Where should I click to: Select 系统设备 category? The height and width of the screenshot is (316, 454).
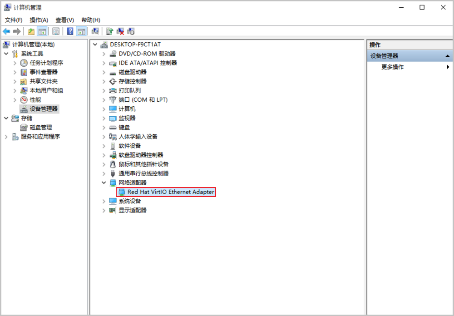point(130,201)
